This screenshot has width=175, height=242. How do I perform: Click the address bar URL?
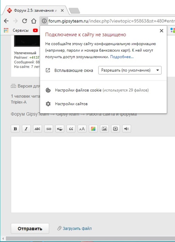click(x=111, y=21)
